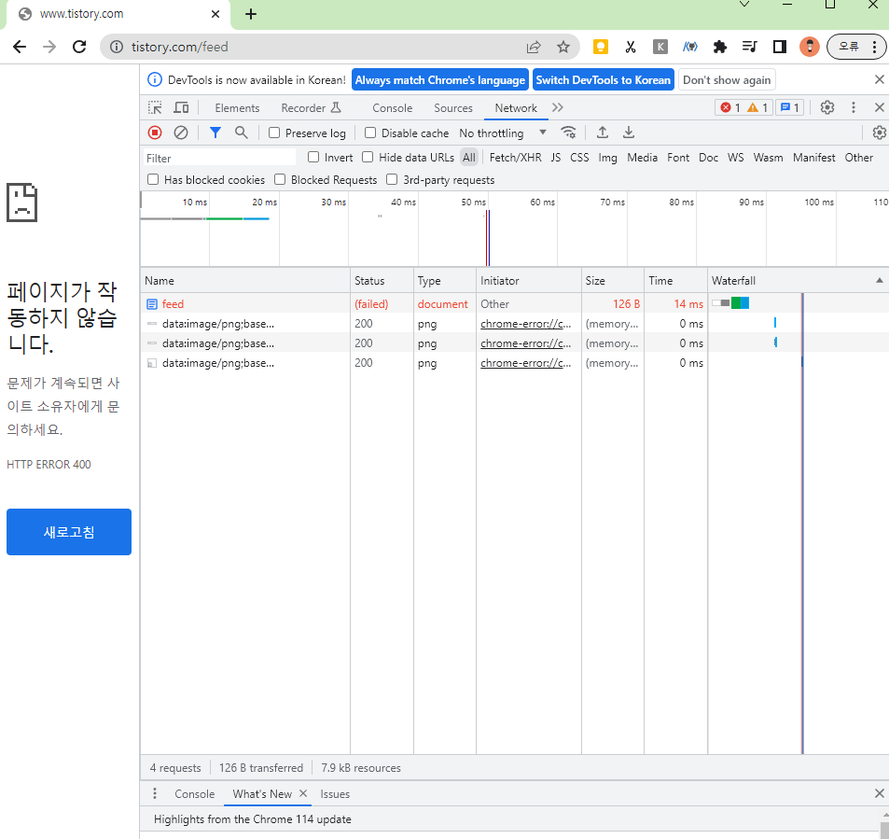889x839 pixels.
Task: Open the No throttling dropdown
Action: [502, 133]
